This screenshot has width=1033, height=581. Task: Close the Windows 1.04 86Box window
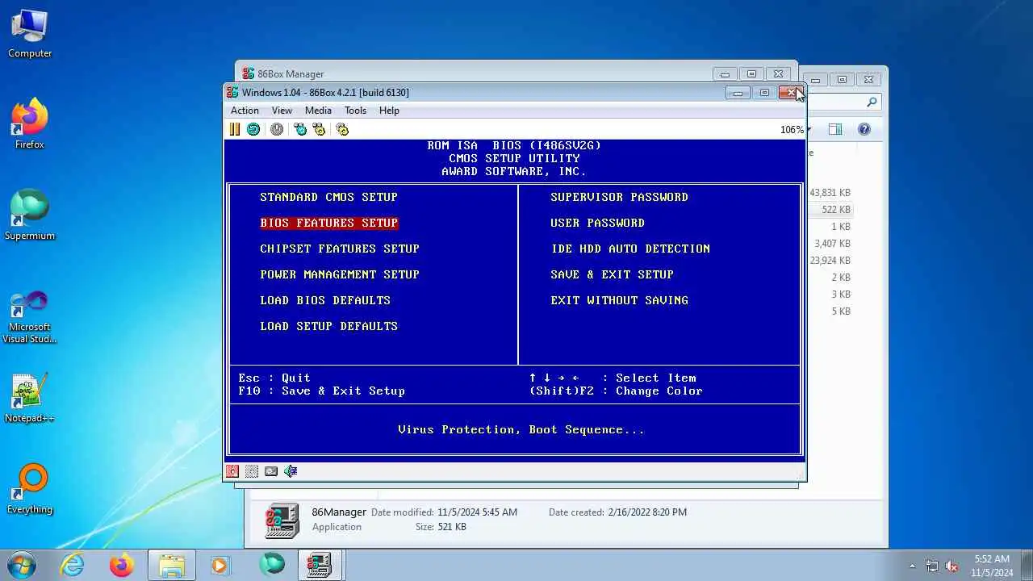tap(791, 93)
